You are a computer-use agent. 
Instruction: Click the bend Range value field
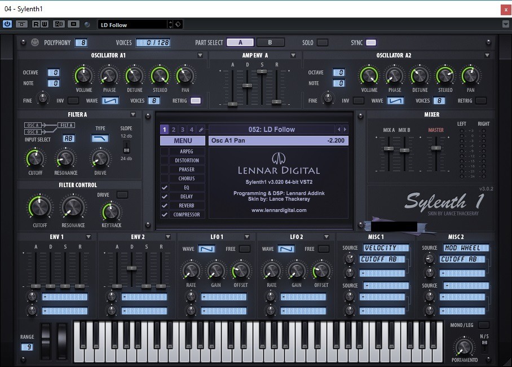27,347
